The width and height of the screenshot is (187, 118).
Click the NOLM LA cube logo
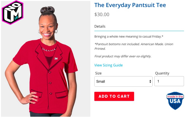13,12
